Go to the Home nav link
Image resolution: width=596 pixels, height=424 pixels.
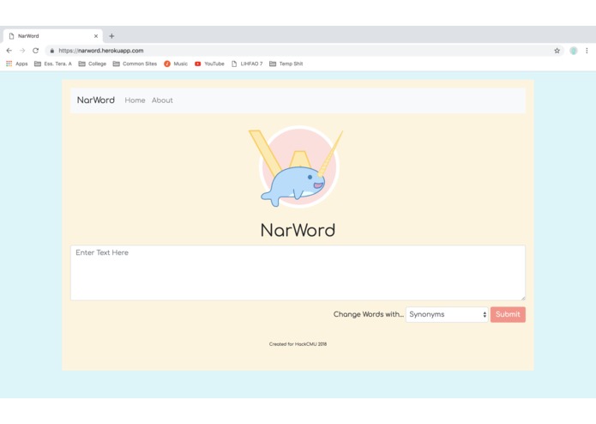[x=135, y=100]
